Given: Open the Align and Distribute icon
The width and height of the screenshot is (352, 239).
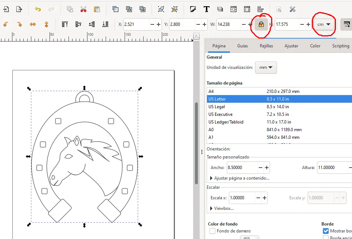Looking at the screenshot, I should (260, 9).
